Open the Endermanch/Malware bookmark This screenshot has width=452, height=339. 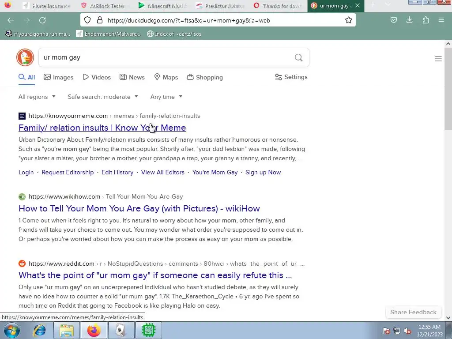click(x=109, y=34)
